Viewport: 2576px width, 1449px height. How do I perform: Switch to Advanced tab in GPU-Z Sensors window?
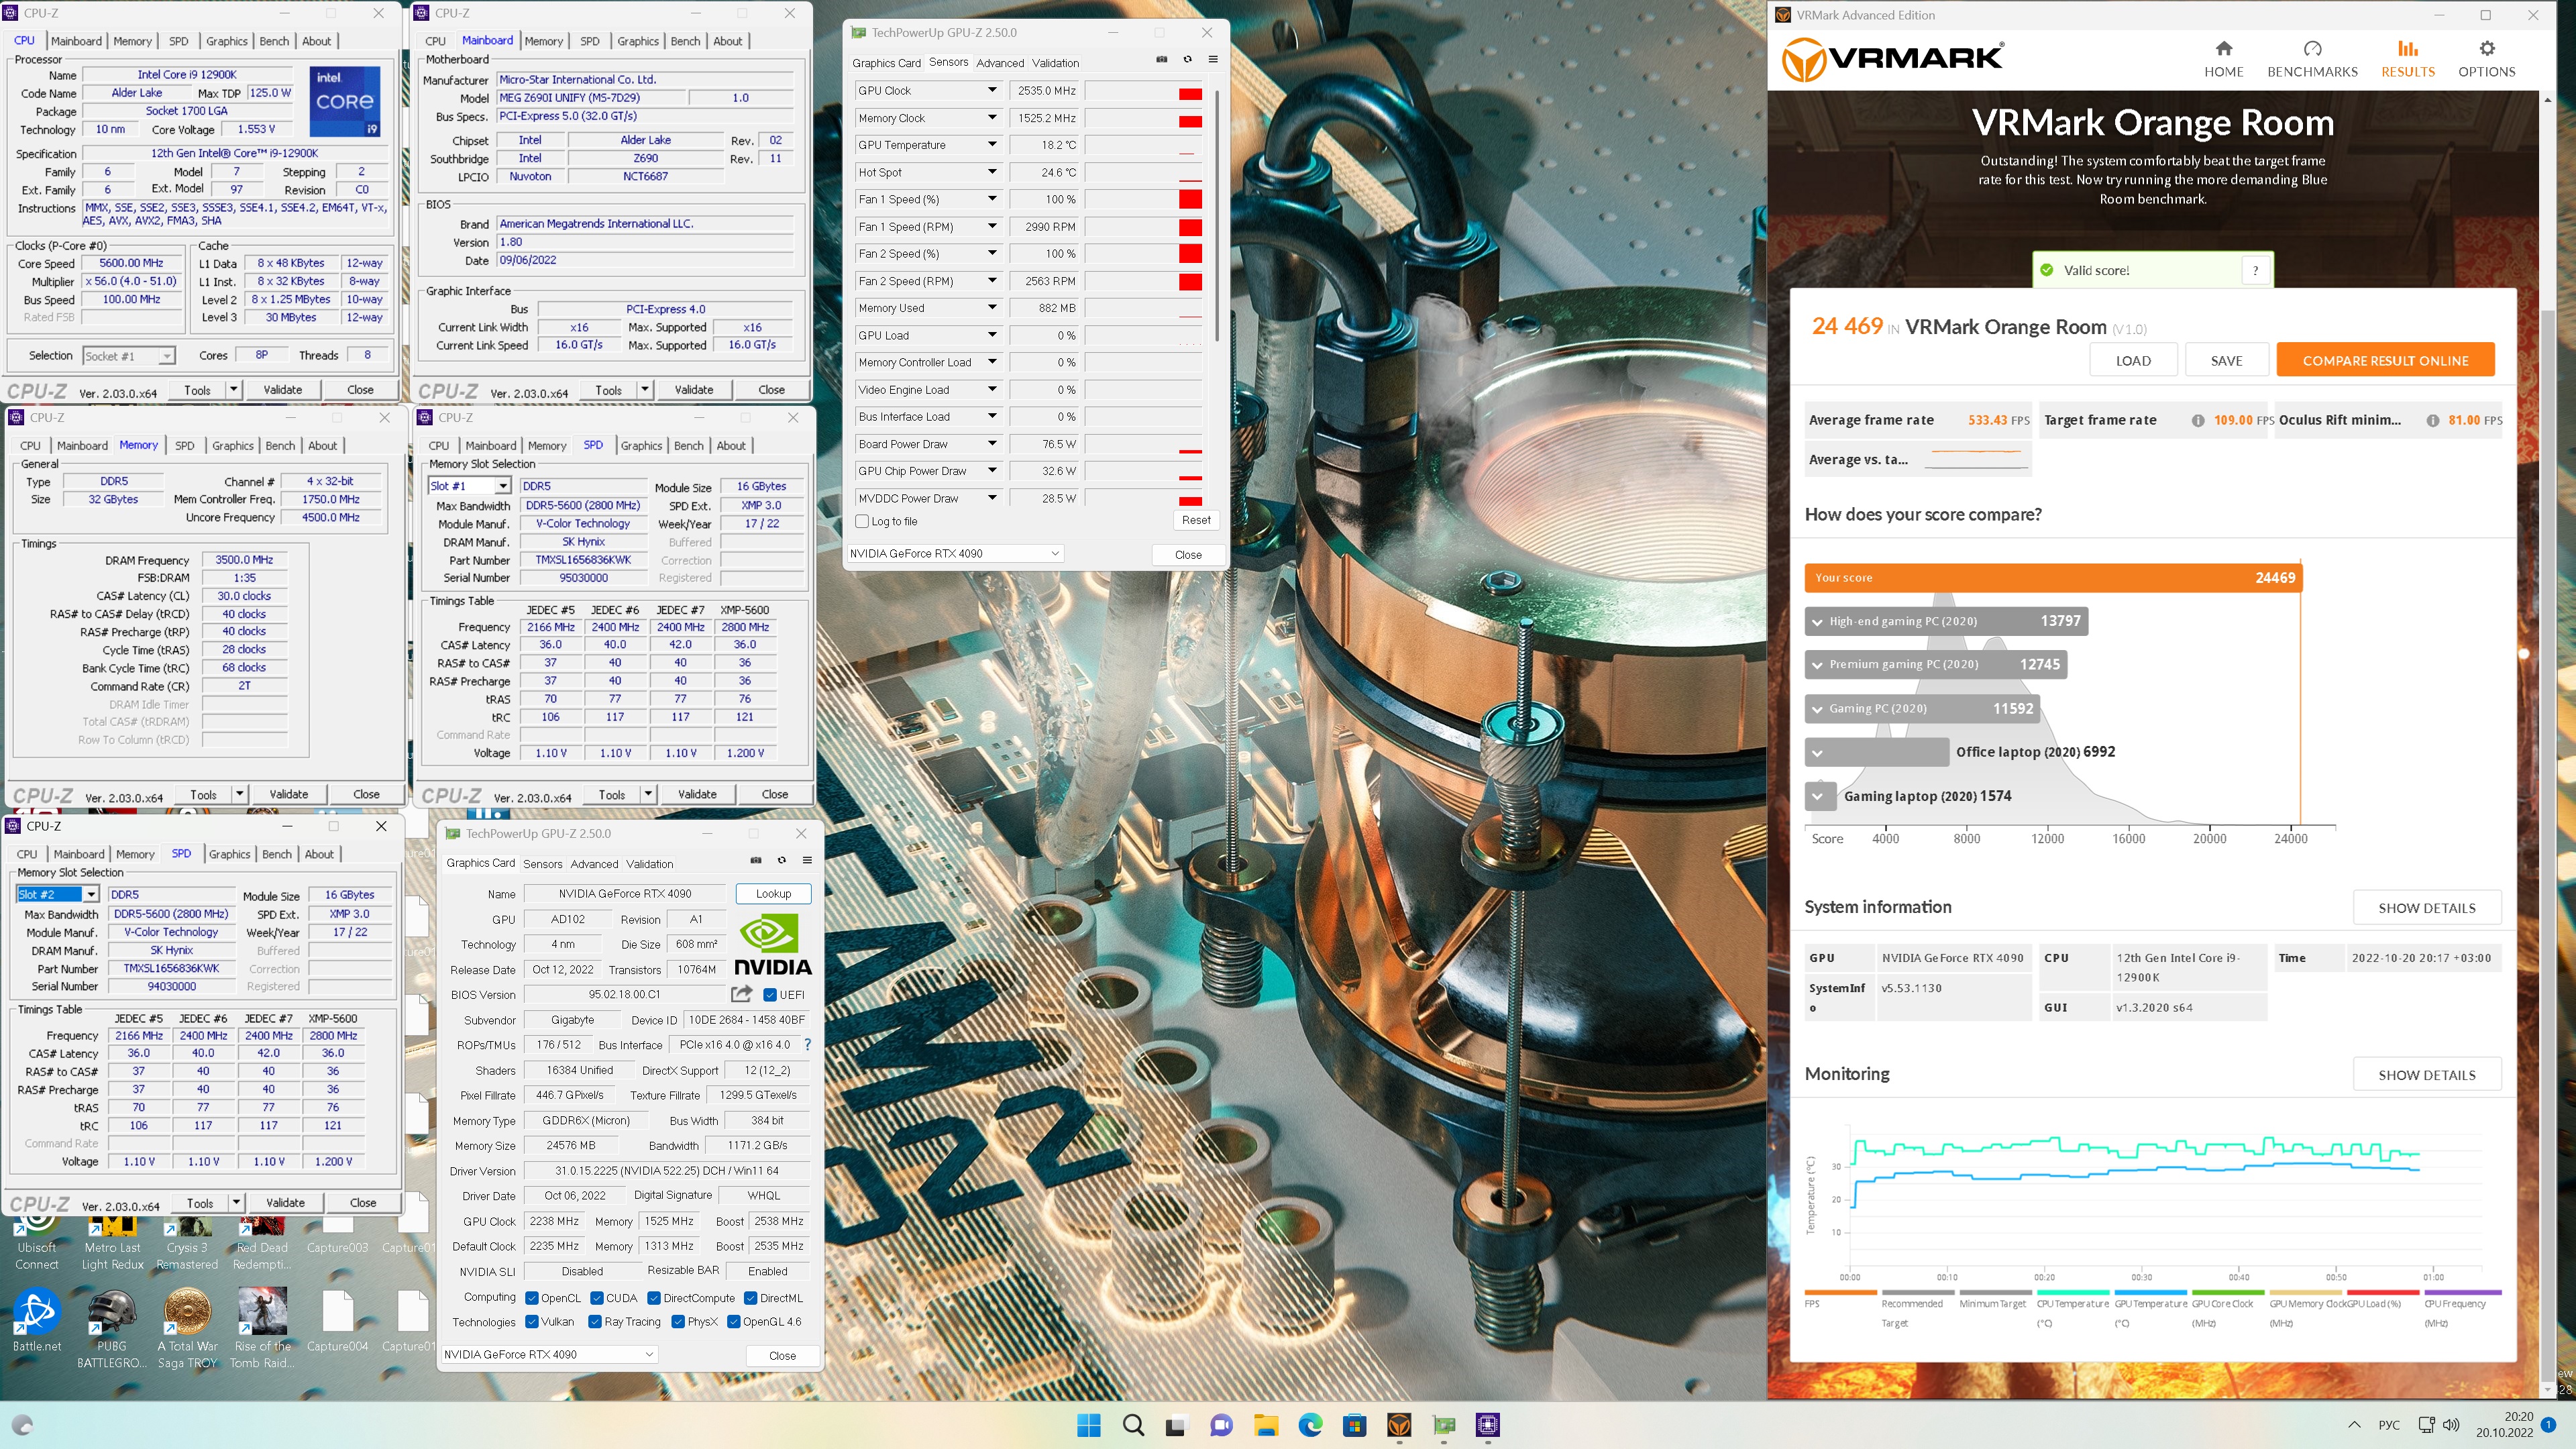tap(1000, 62)
